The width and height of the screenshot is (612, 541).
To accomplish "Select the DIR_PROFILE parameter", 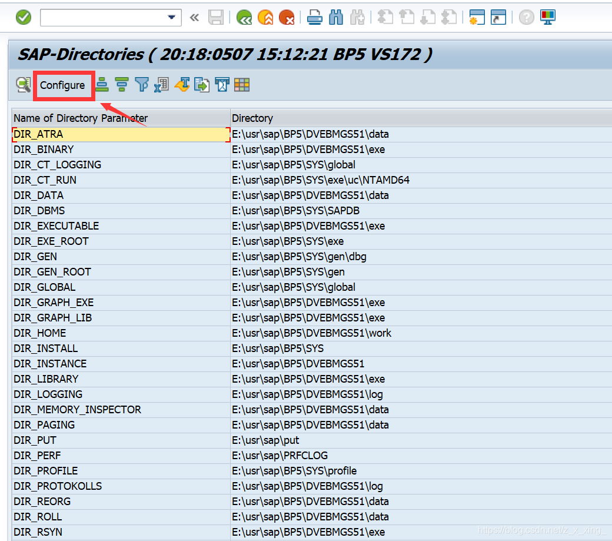I will click(x=121, y=471).
